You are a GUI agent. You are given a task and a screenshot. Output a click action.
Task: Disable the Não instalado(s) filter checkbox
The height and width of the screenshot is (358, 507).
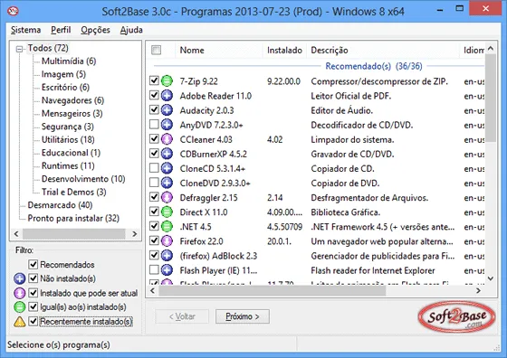33,278
